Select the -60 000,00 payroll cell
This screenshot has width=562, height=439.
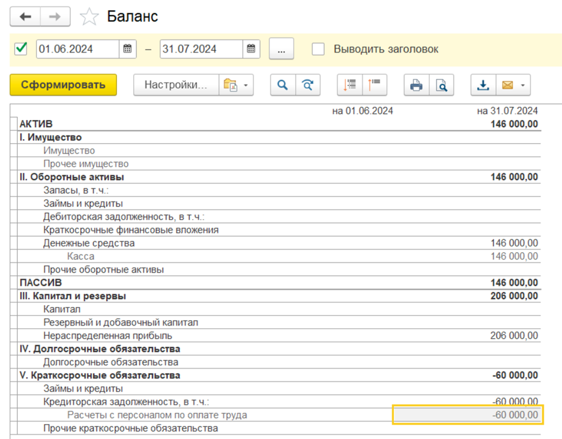tap(466, 415)
